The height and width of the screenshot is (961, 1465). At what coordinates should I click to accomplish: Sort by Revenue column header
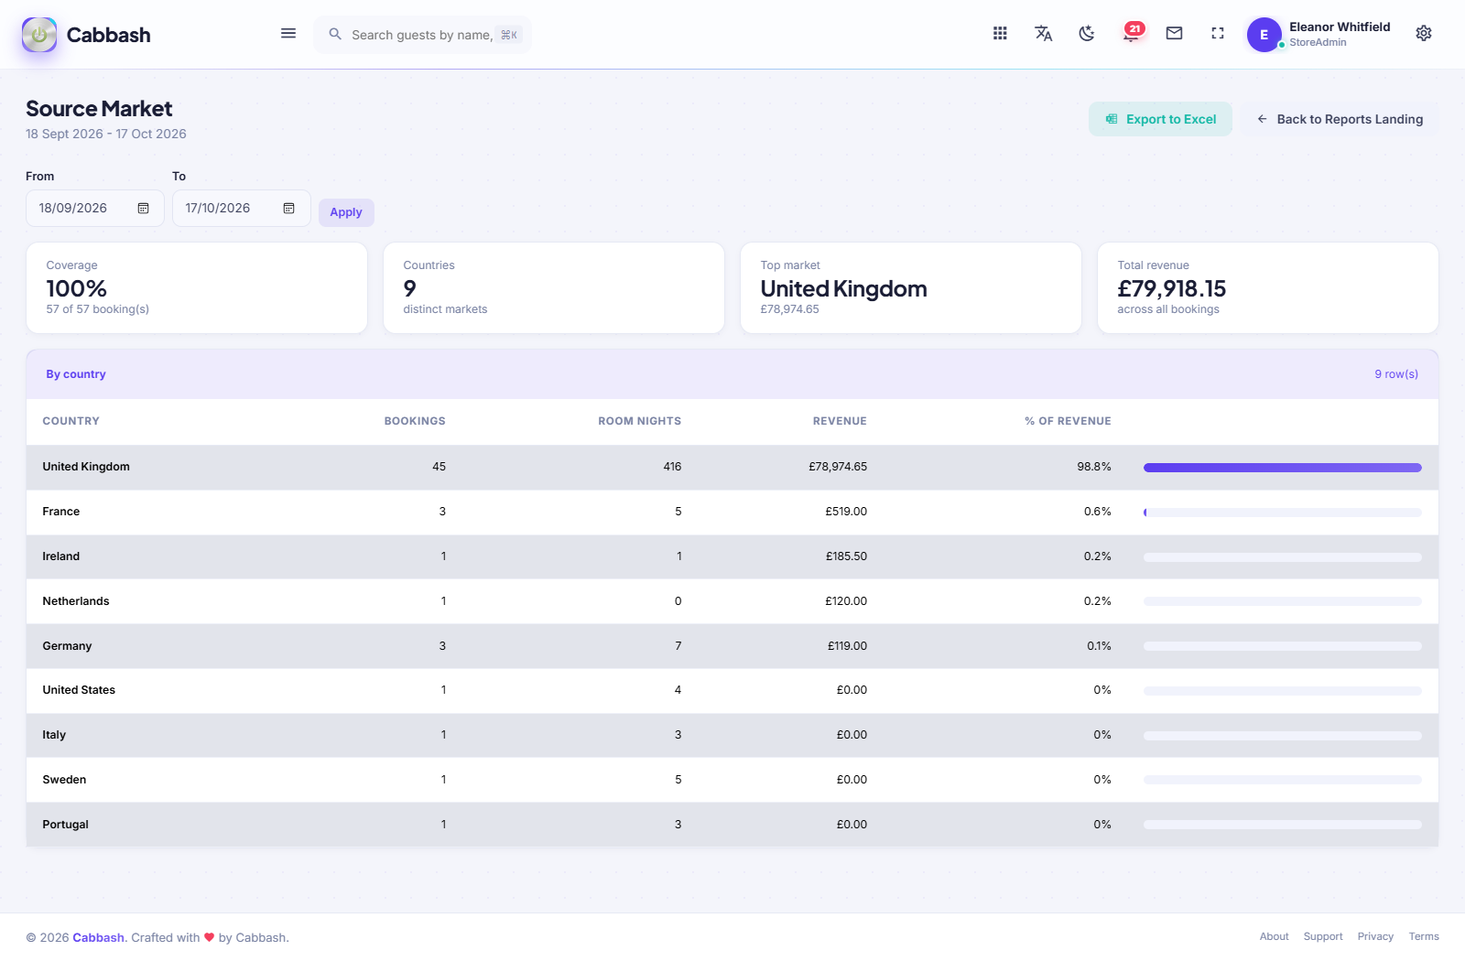840,421
